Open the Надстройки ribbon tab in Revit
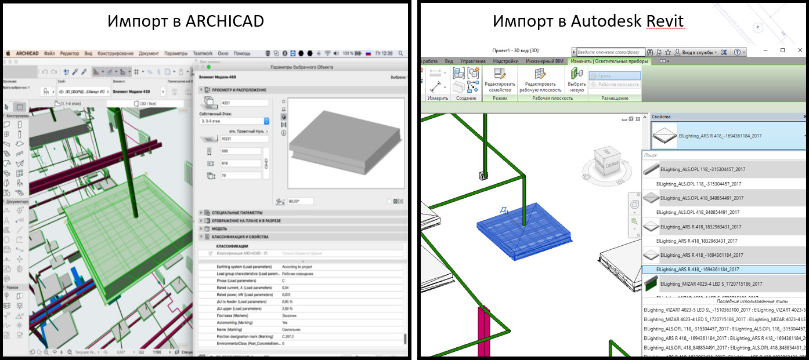 pos(505,61)
